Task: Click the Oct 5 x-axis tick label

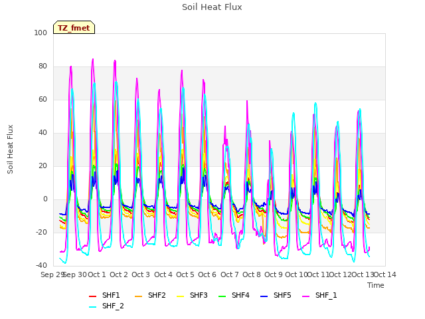Action: [x=185, y=274]
